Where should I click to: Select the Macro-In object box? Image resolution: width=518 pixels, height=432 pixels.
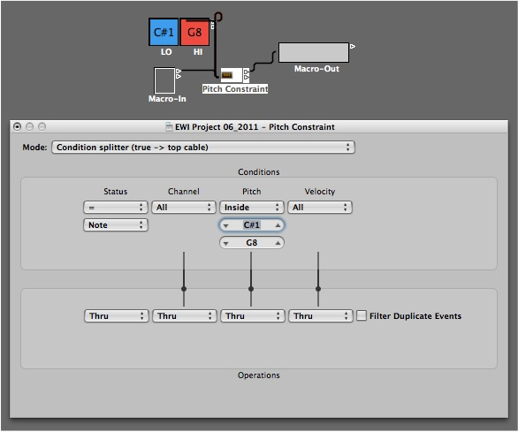point(164,80)
